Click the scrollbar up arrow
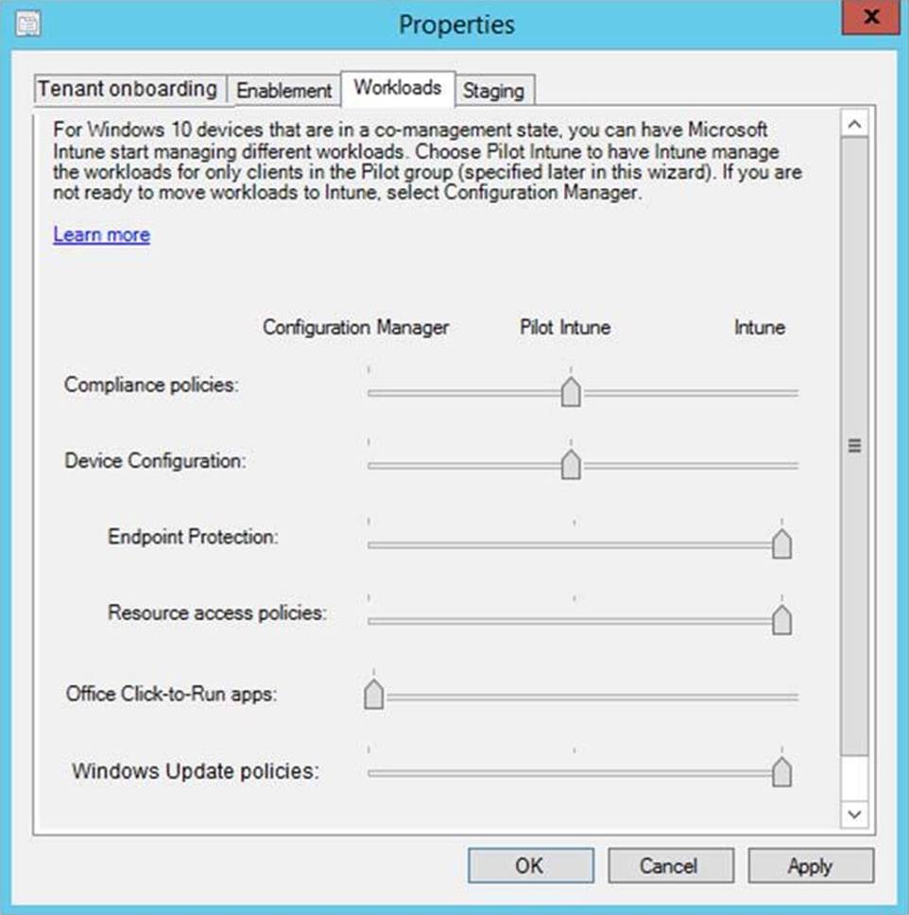The height and width of the screenshot is (915, 909). point(855,124)
